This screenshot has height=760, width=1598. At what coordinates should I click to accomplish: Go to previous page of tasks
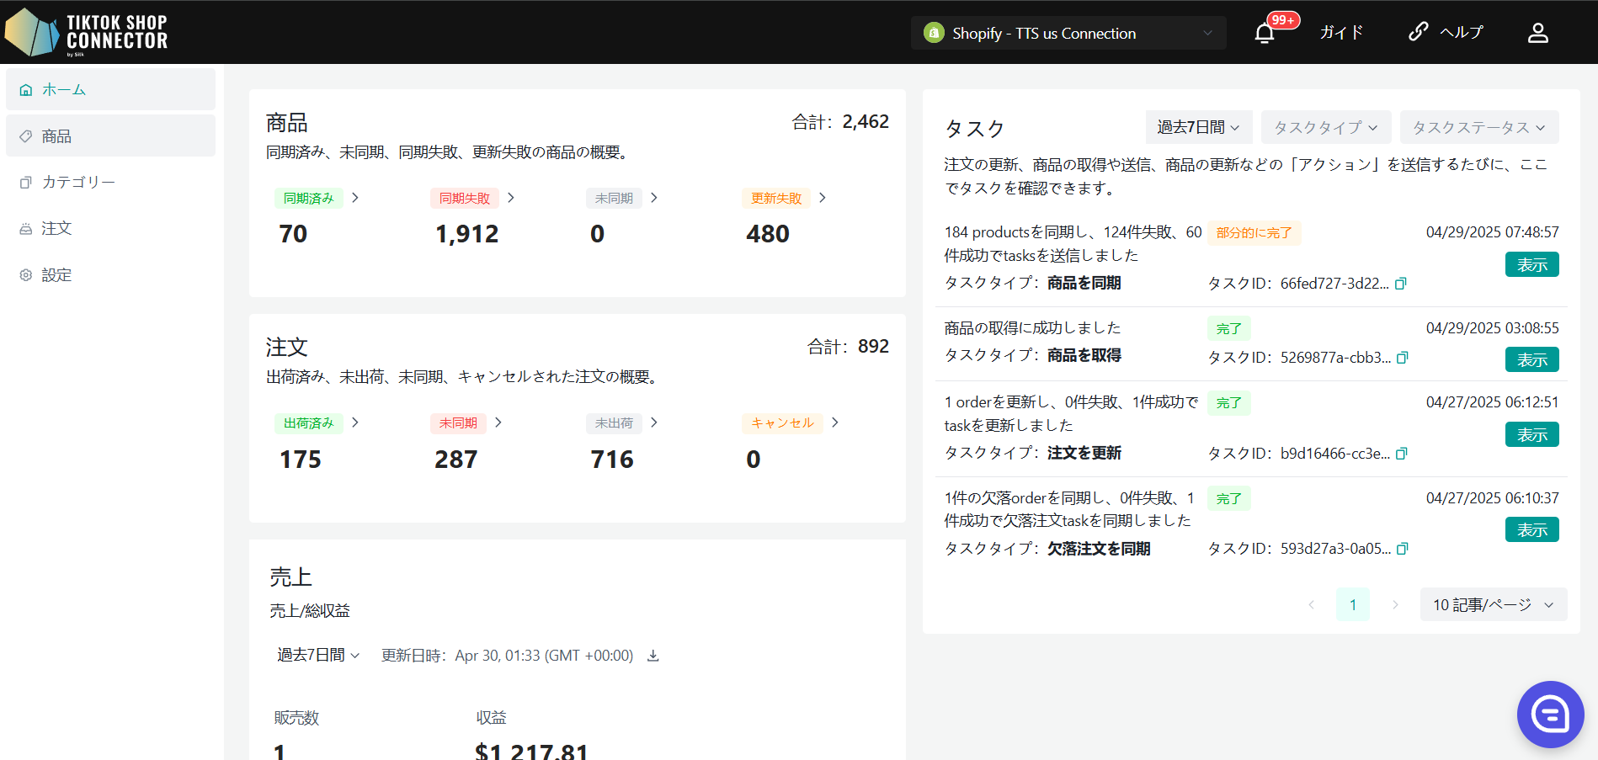1311,604
